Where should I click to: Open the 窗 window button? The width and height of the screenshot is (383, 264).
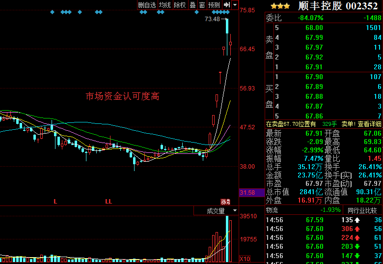coord(202,5)
